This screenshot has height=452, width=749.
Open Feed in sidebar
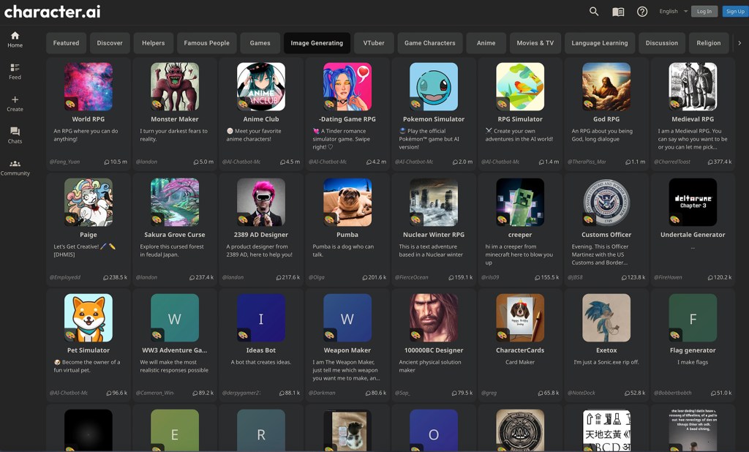[x=15, y=72]
